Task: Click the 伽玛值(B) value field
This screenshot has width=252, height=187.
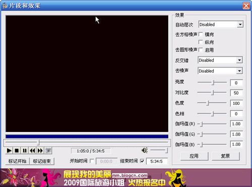Action: click(x=236, y=144)
